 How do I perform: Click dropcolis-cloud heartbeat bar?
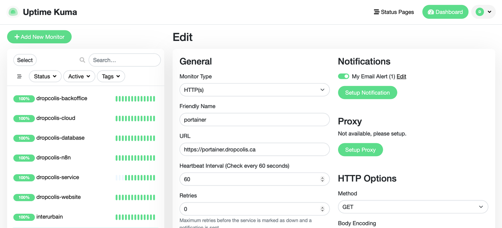click(x=135, y=119)
